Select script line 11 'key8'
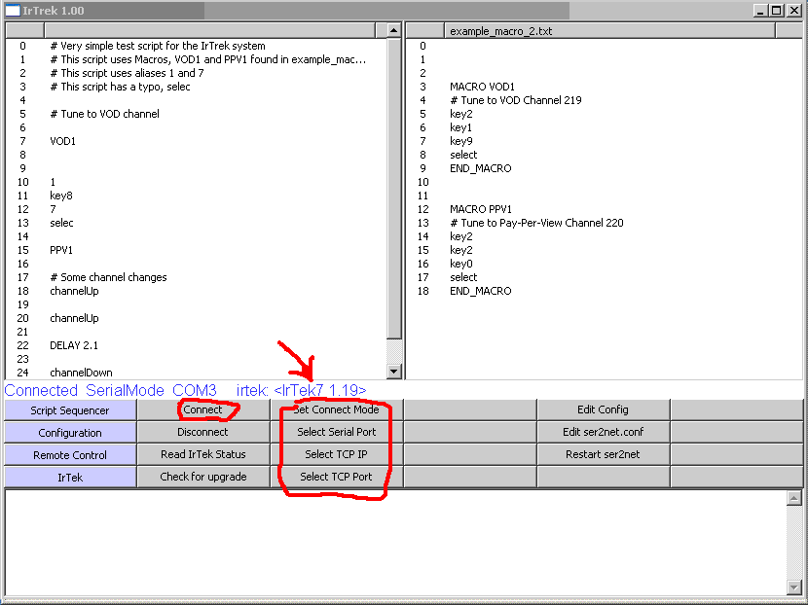The height and width of the screenshot is (605, 808). tap(61, 196)
